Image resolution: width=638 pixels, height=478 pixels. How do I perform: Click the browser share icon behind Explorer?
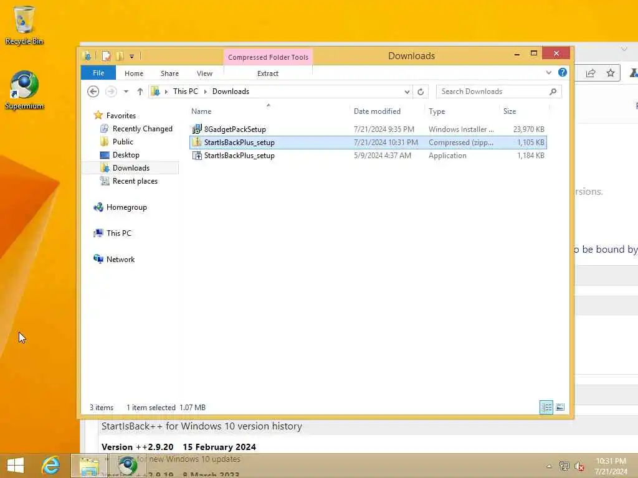pos(591,73)
